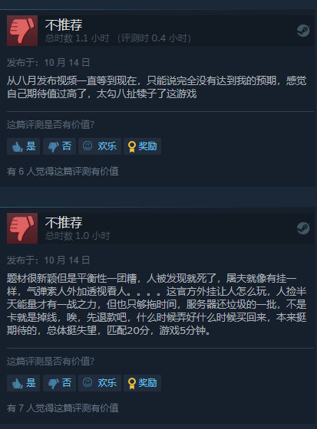This screenshot has height=429, width=317.
Task: Give 奖励 award to the first review
Action: (142, 146)
